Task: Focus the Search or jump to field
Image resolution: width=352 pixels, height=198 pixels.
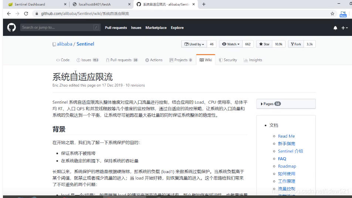Action: coord(60,27)
